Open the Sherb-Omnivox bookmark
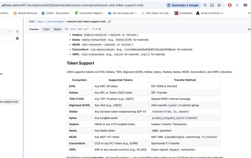 [25, 13]
